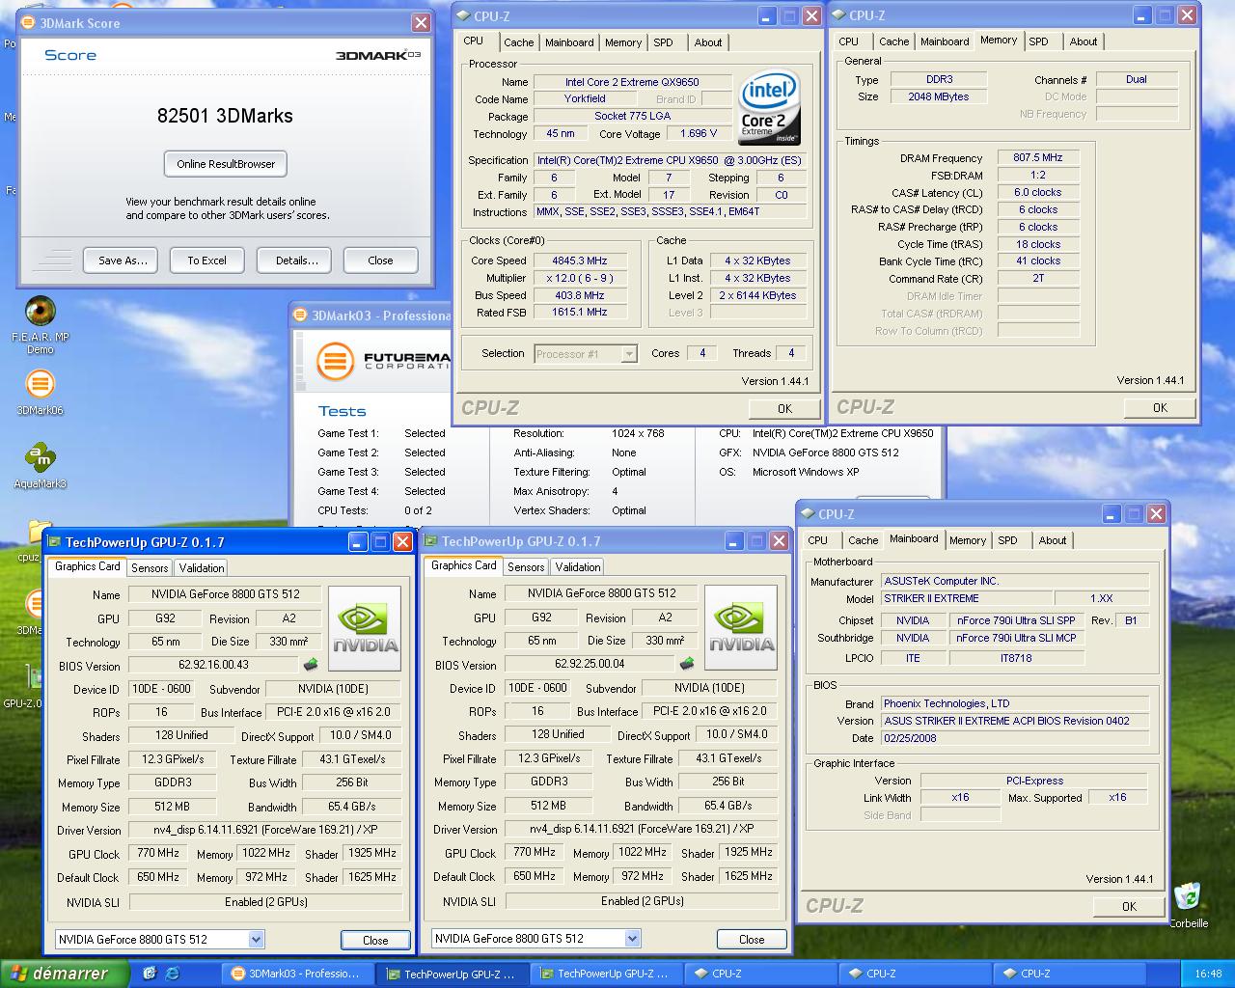Image resolution: width=1235 pixels, height=988 pixels.
Task: Select the Cache tab in the CPU-Z Mainboard window
Action: [863, 540]
